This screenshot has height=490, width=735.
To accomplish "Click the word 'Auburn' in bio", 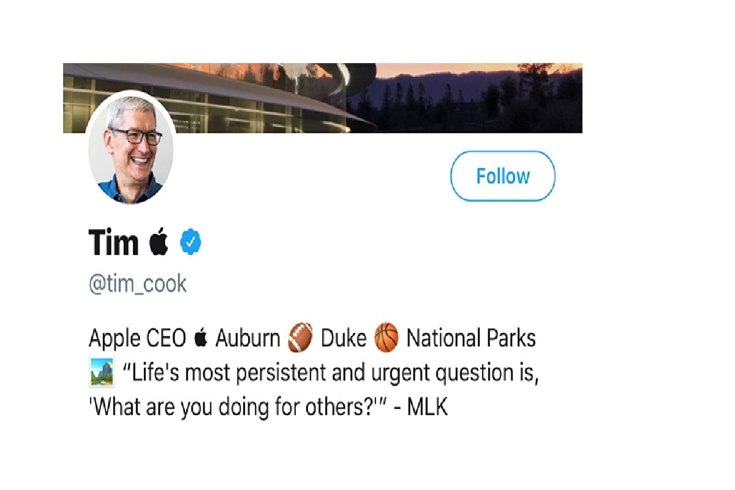I will click(247, 339).
